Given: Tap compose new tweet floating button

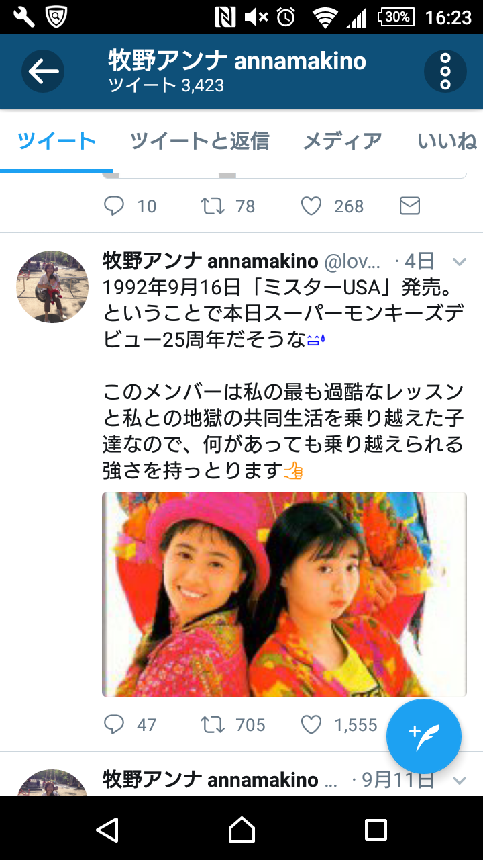Looking at the screenshot, I should pos(424,736).
